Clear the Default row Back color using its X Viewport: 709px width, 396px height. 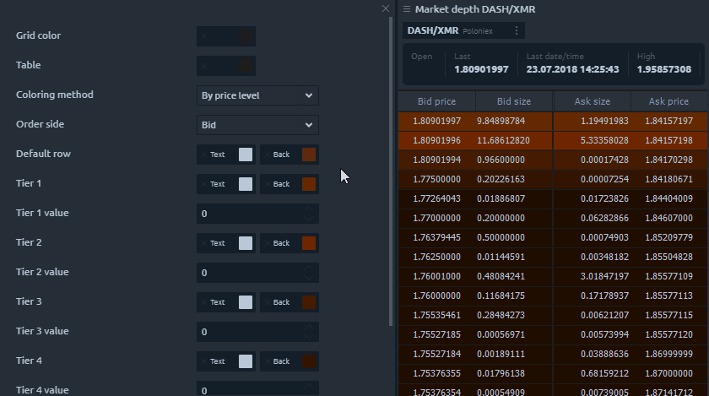pyautogui.click(x=267, y=155)
